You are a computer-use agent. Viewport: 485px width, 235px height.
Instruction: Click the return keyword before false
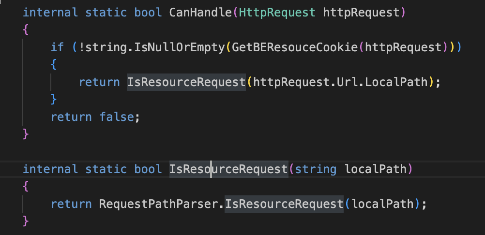[71, 117]
